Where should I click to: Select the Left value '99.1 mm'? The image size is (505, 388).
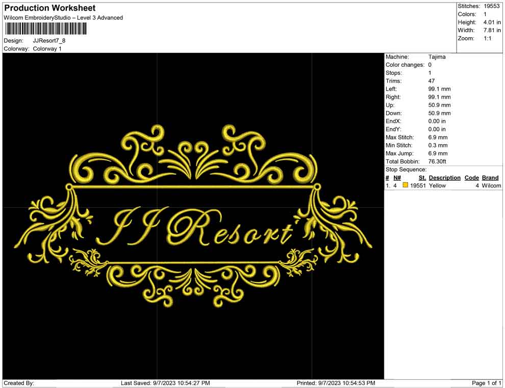pyautogui.click(x=439, y=89)
